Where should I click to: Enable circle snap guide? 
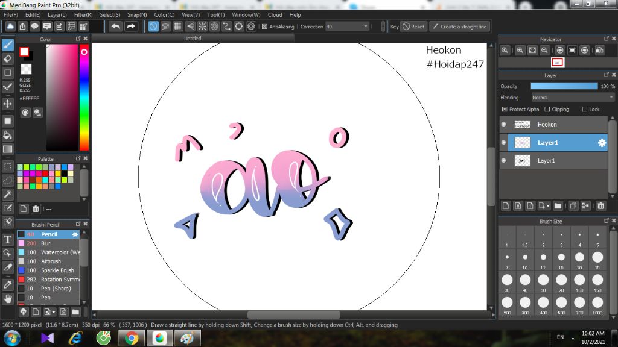[x=214, y=27]
